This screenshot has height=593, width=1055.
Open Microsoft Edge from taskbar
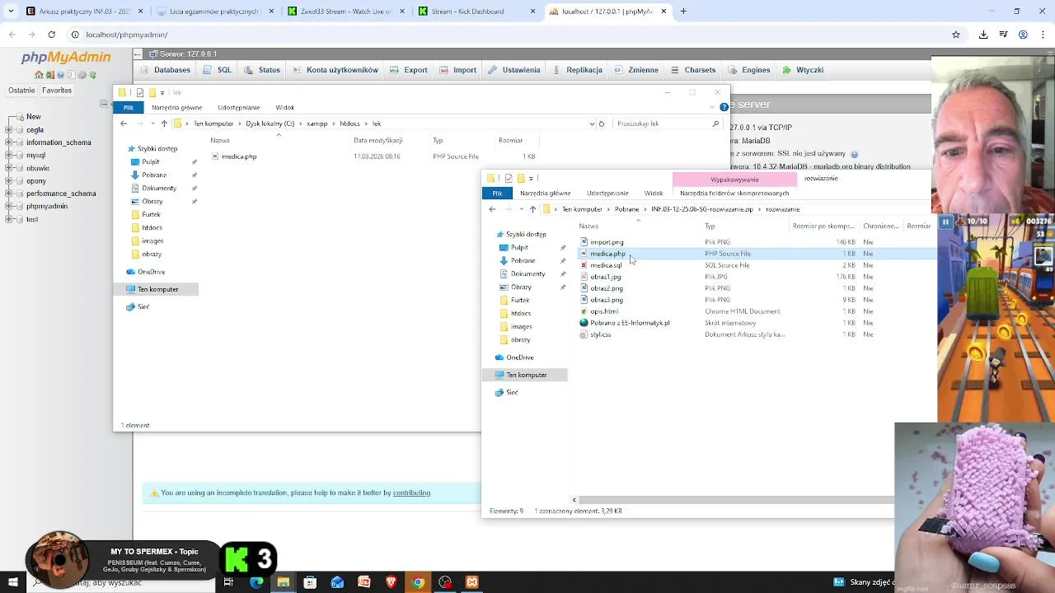[x=256, y=582]
